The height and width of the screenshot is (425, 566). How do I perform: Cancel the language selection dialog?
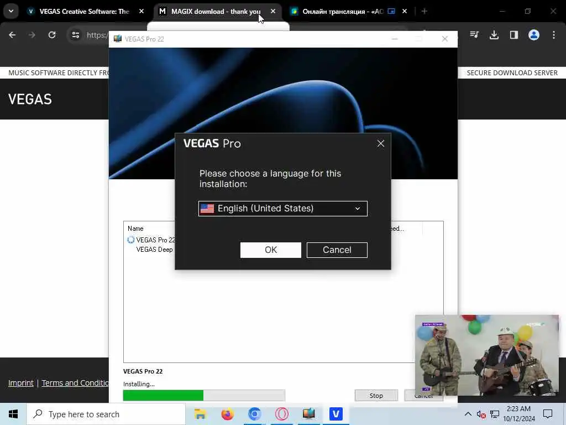[x=337, y=250]
